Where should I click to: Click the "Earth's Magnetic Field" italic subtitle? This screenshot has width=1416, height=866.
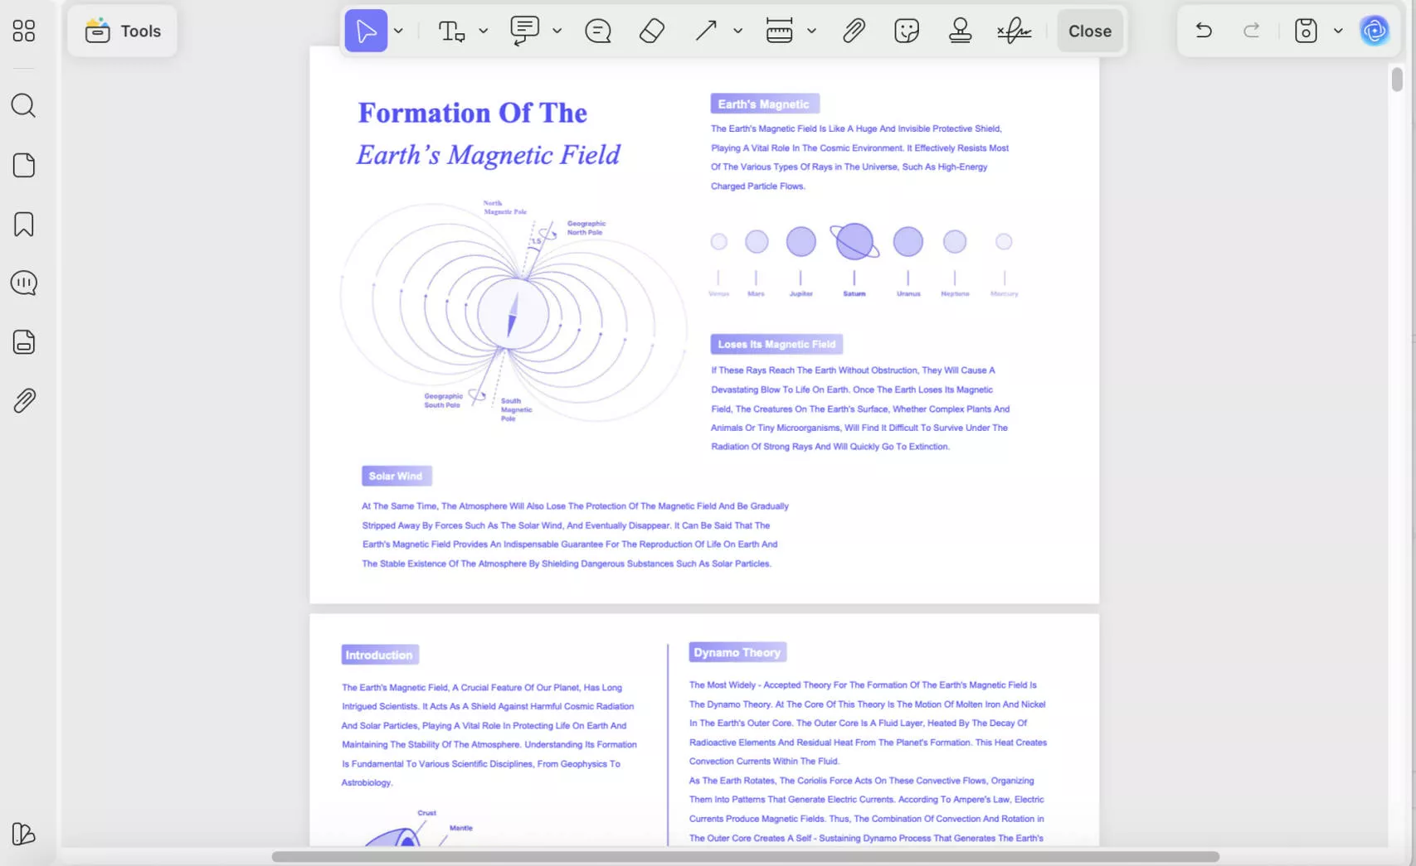(489, 155)
